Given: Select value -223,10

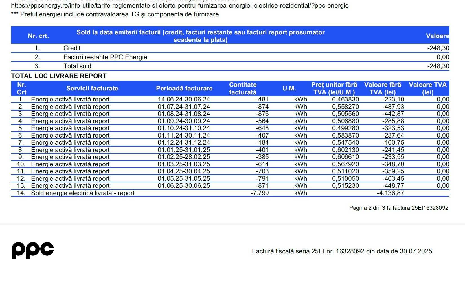Looking at the screenshot, I should (393, 100).
